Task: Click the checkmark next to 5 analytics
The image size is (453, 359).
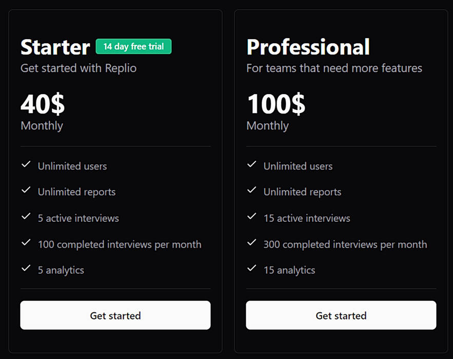Action: 26,268
